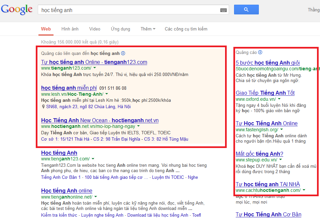Expand arrow beside www.stepup.edu.vn/
The height and width of the screenshot is (219, 320).
point(281,159)
